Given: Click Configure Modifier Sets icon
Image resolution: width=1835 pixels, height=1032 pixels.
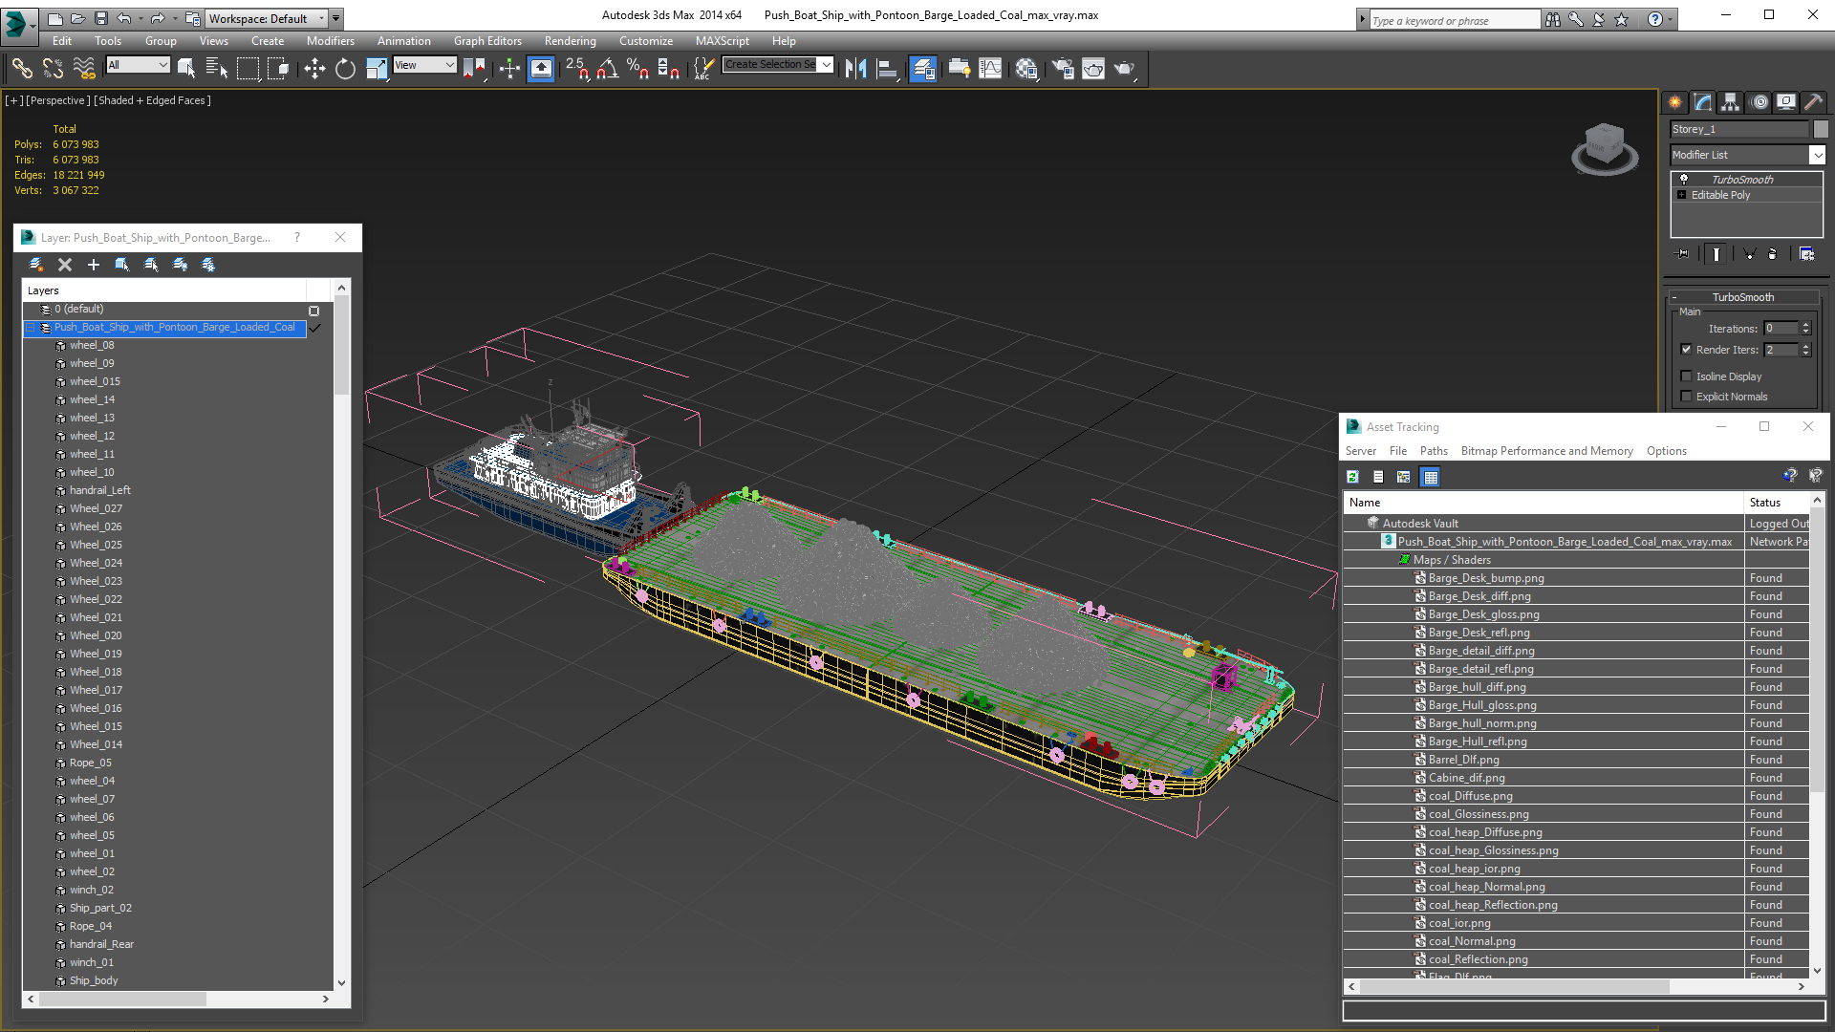Looking at the screenshot, I should pos(1806,254).
